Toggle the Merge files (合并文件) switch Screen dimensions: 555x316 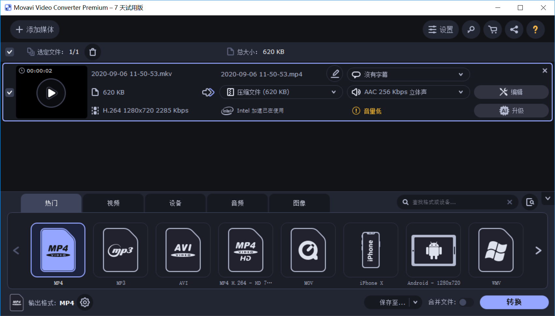pos(466,303)
